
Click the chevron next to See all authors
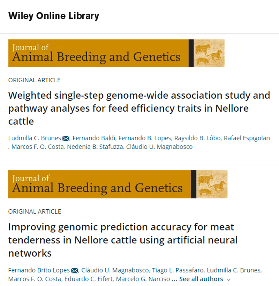(x=229, y=279)
